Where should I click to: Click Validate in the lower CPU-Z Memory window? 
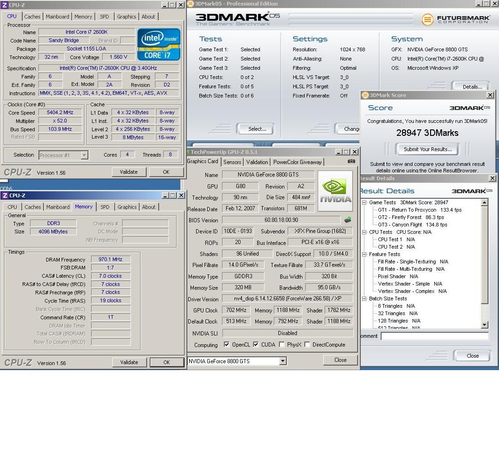coord(129,362)
